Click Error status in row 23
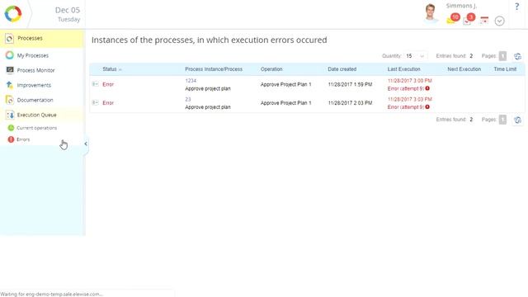This screenshot has height=297, width=528. tap(108, 103)
